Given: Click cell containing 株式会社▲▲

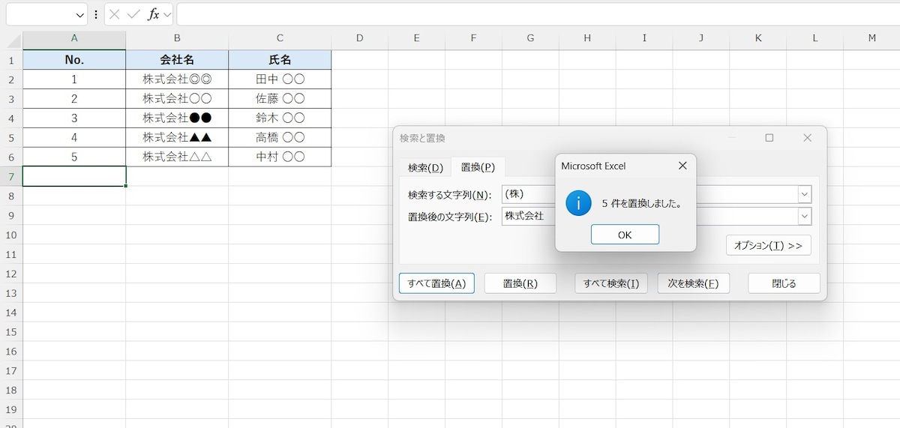Looking at the screenshot, I should coord(177,138).
